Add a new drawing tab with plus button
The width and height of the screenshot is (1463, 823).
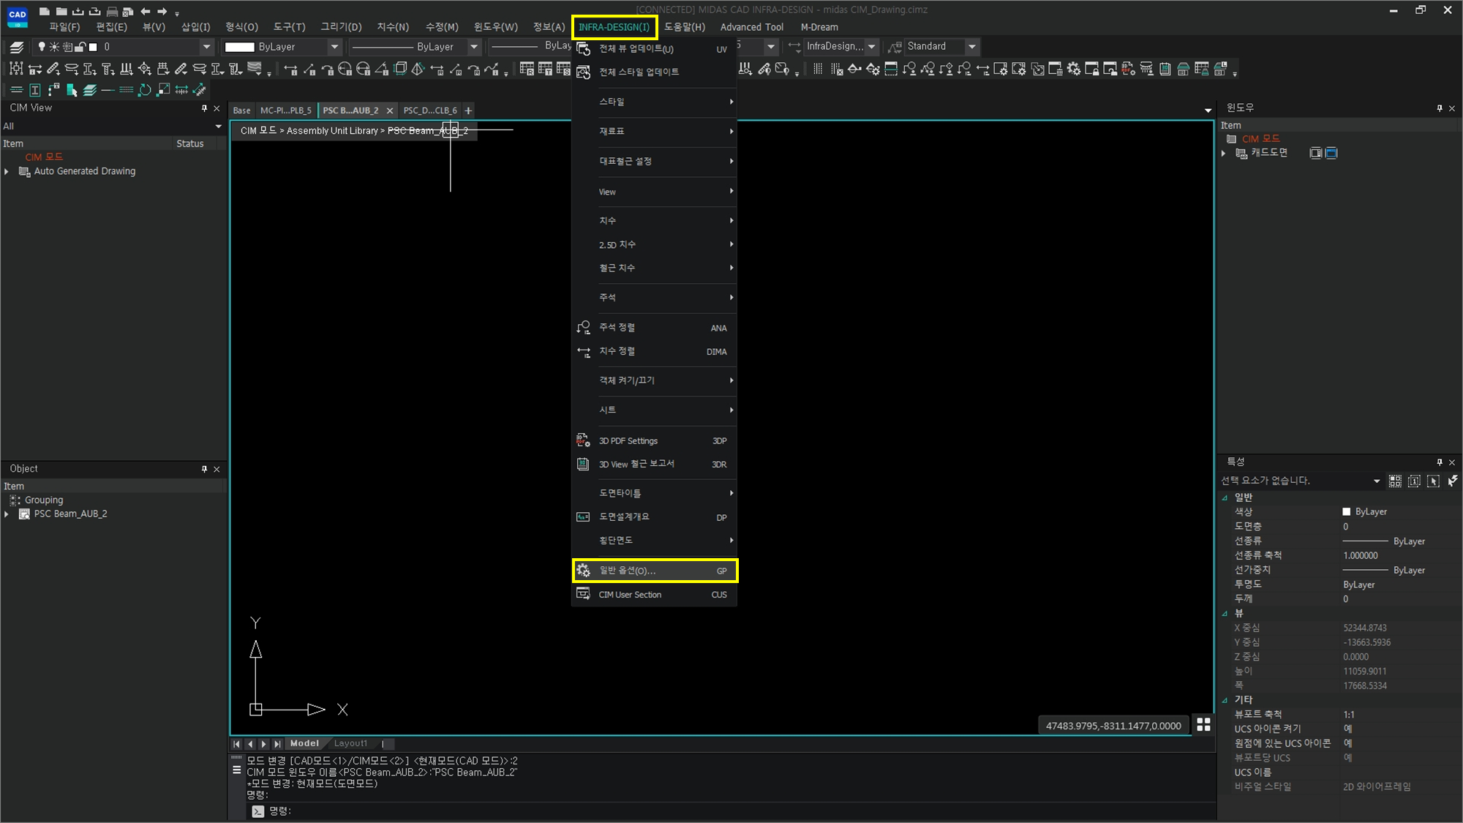(x=468, y=110)
